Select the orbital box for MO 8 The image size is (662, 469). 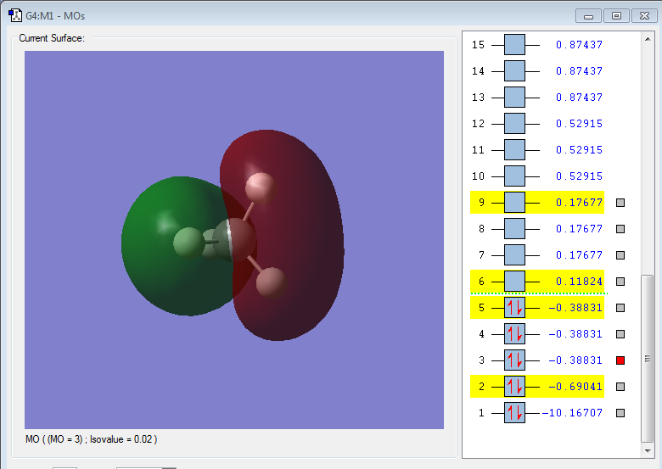click(x=514, y=229)
